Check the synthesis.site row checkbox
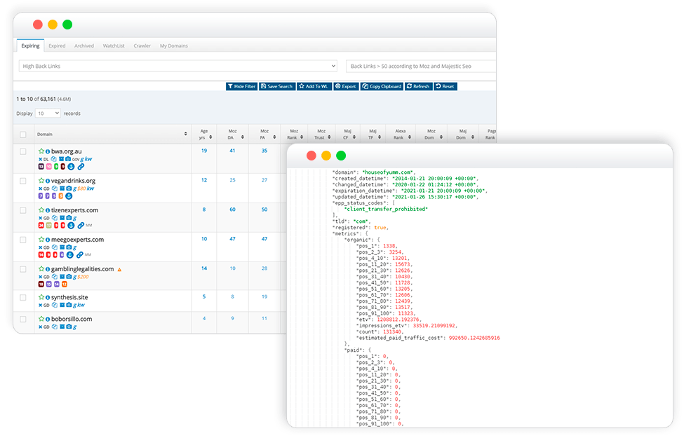This screenshot has height=438, width=684. [23, 298]
